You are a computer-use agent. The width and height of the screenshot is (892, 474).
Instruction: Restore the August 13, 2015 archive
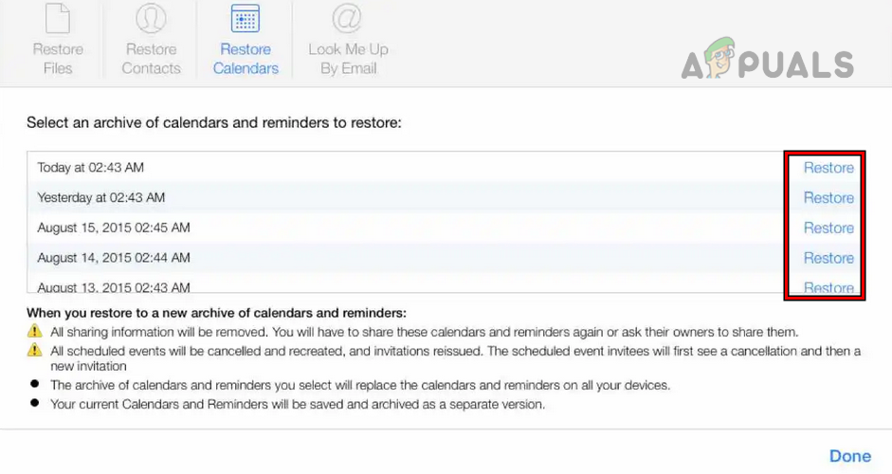(828, 287)
